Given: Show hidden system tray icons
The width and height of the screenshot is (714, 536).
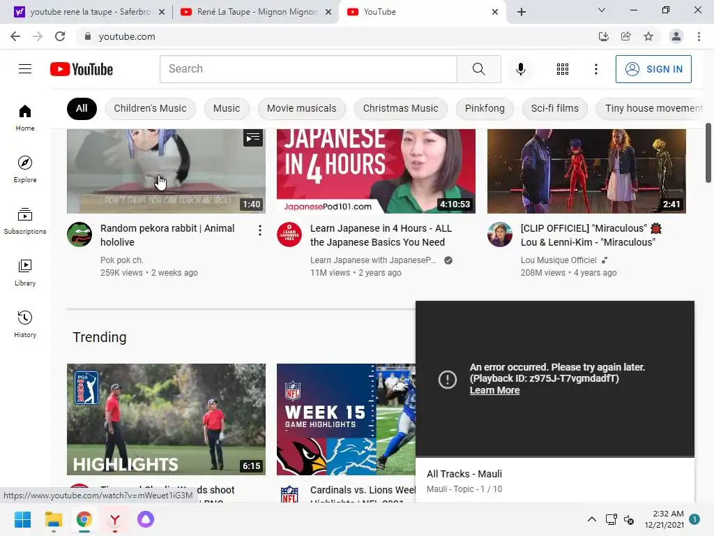Looking at the screenshot, I should [x=591, y=519].
